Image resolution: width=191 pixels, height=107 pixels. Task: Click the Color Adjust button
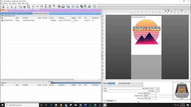[110, 101]
